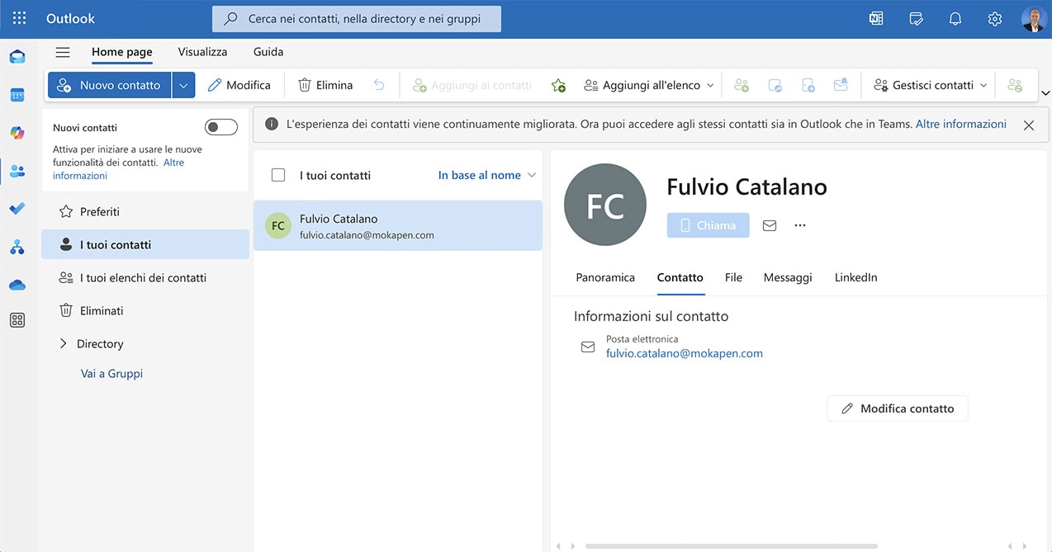Image resolution: width=1052 pixels, height=552 pixels.
Task: Open the Mail app in left rail
Action: (17, 57)
